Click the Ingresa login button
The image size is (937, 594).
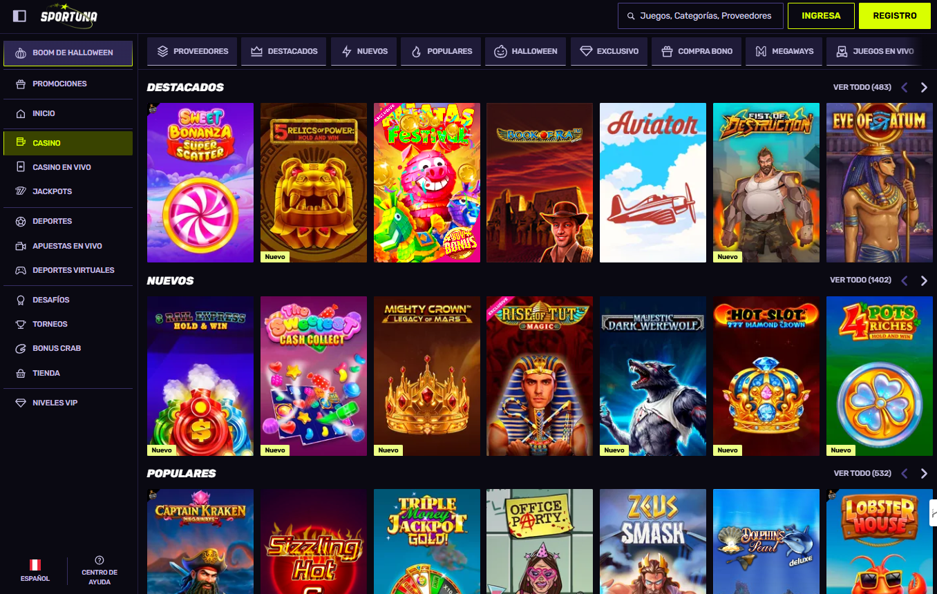[x=821, y=16]
